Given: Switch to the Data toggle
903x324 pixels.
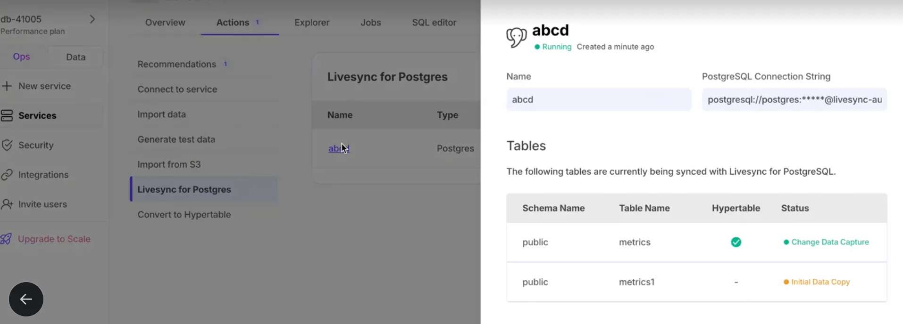Looking at the screenshot, I should tap(75, 57).
